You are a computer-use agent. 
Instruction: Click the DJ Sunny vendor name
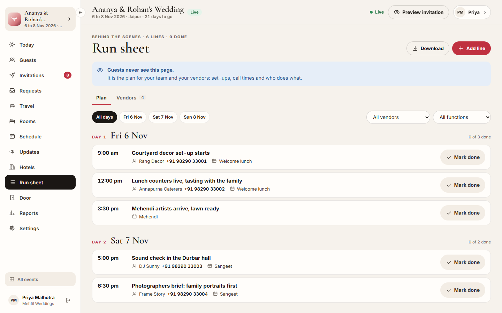click(x=149, y=266)
